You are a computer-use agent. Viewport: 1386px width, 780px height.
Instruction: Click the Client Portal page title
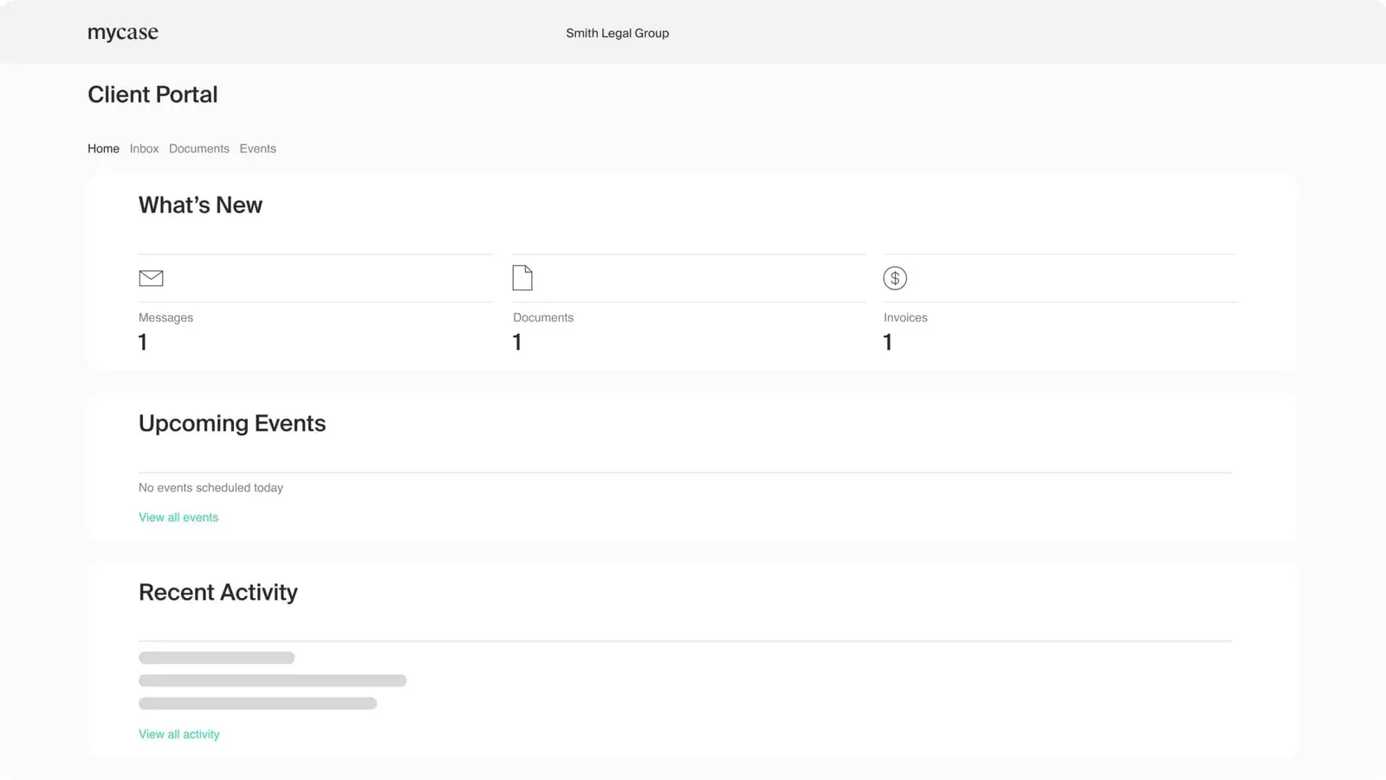click(x=152, y=94)
